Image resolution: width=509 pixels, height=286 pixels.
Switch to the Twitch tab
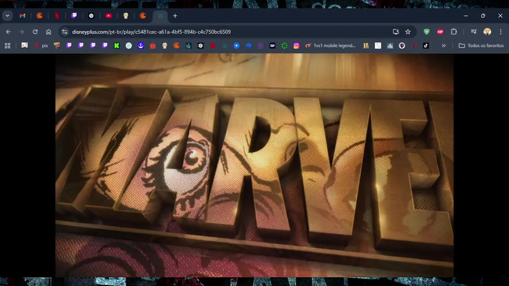[74, 16]
